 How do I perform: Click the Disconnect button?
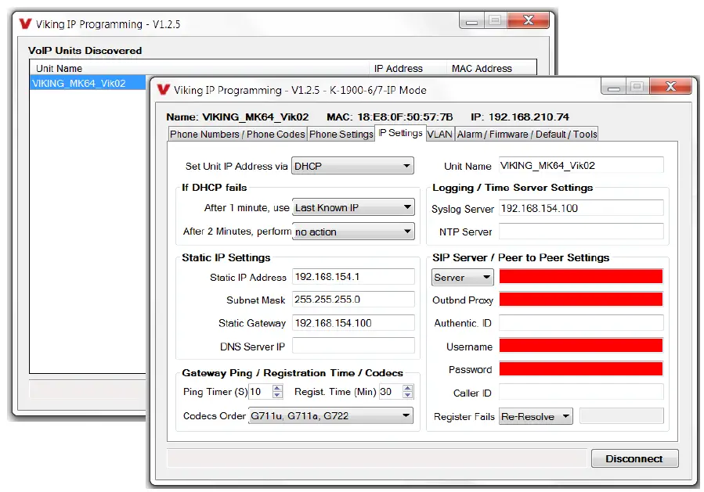tap(634, 458)
